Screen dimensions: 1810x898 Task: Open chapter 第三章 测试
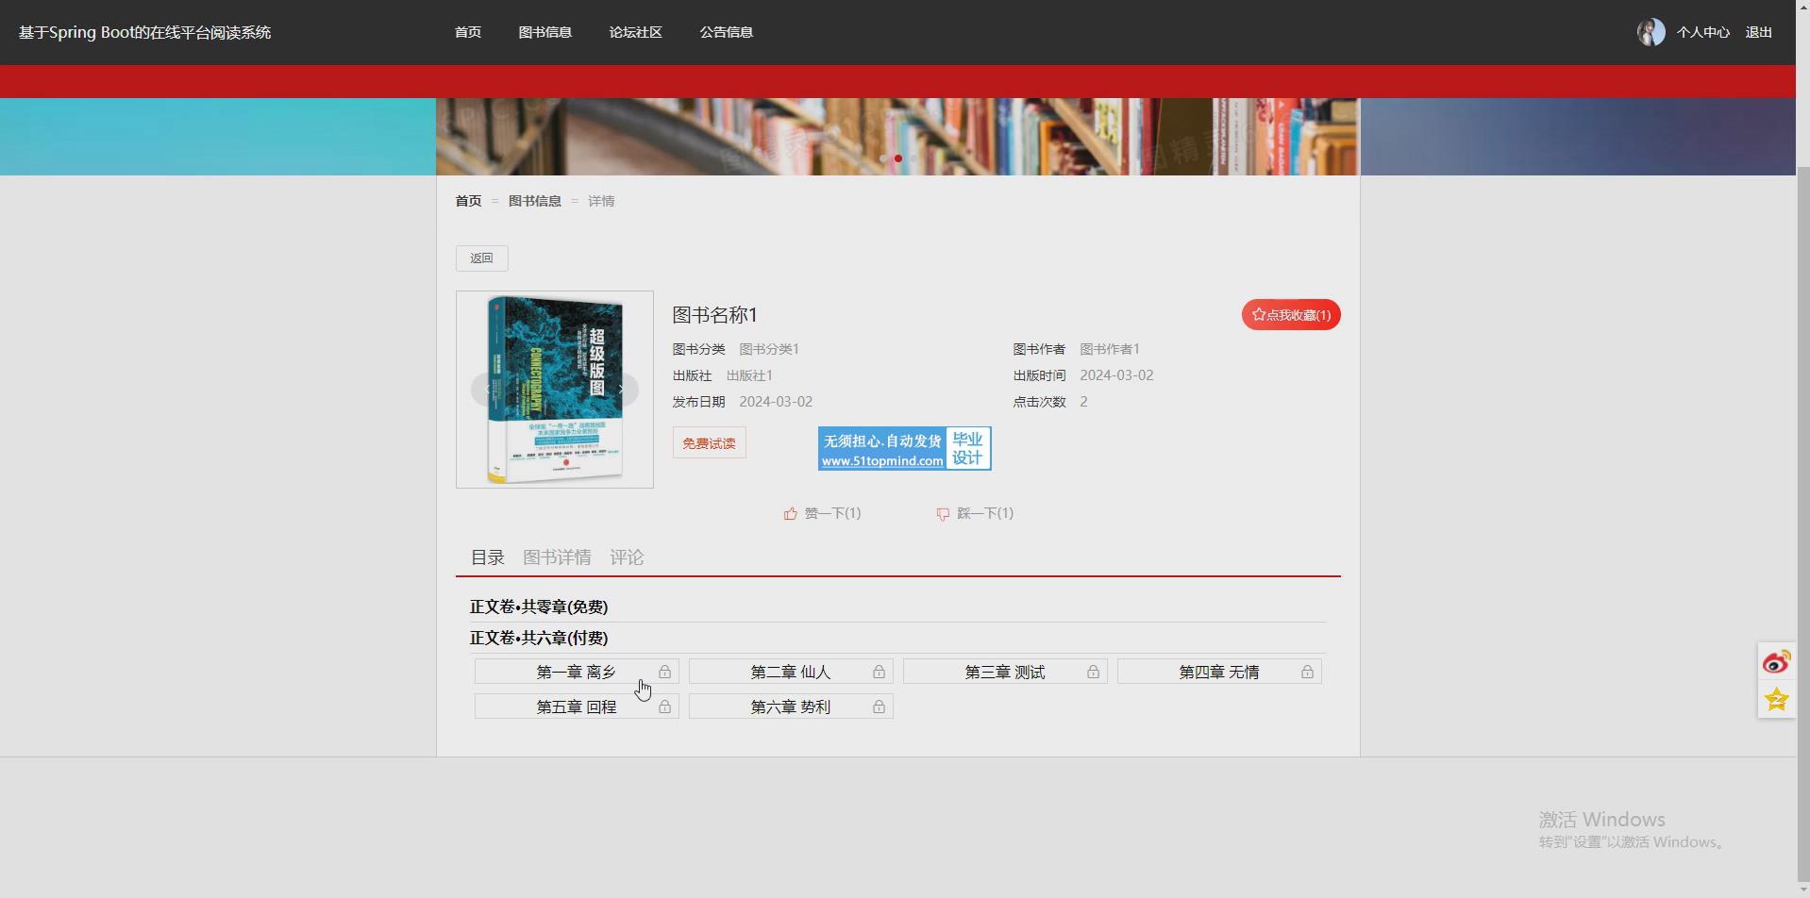tap(1005, 672)
